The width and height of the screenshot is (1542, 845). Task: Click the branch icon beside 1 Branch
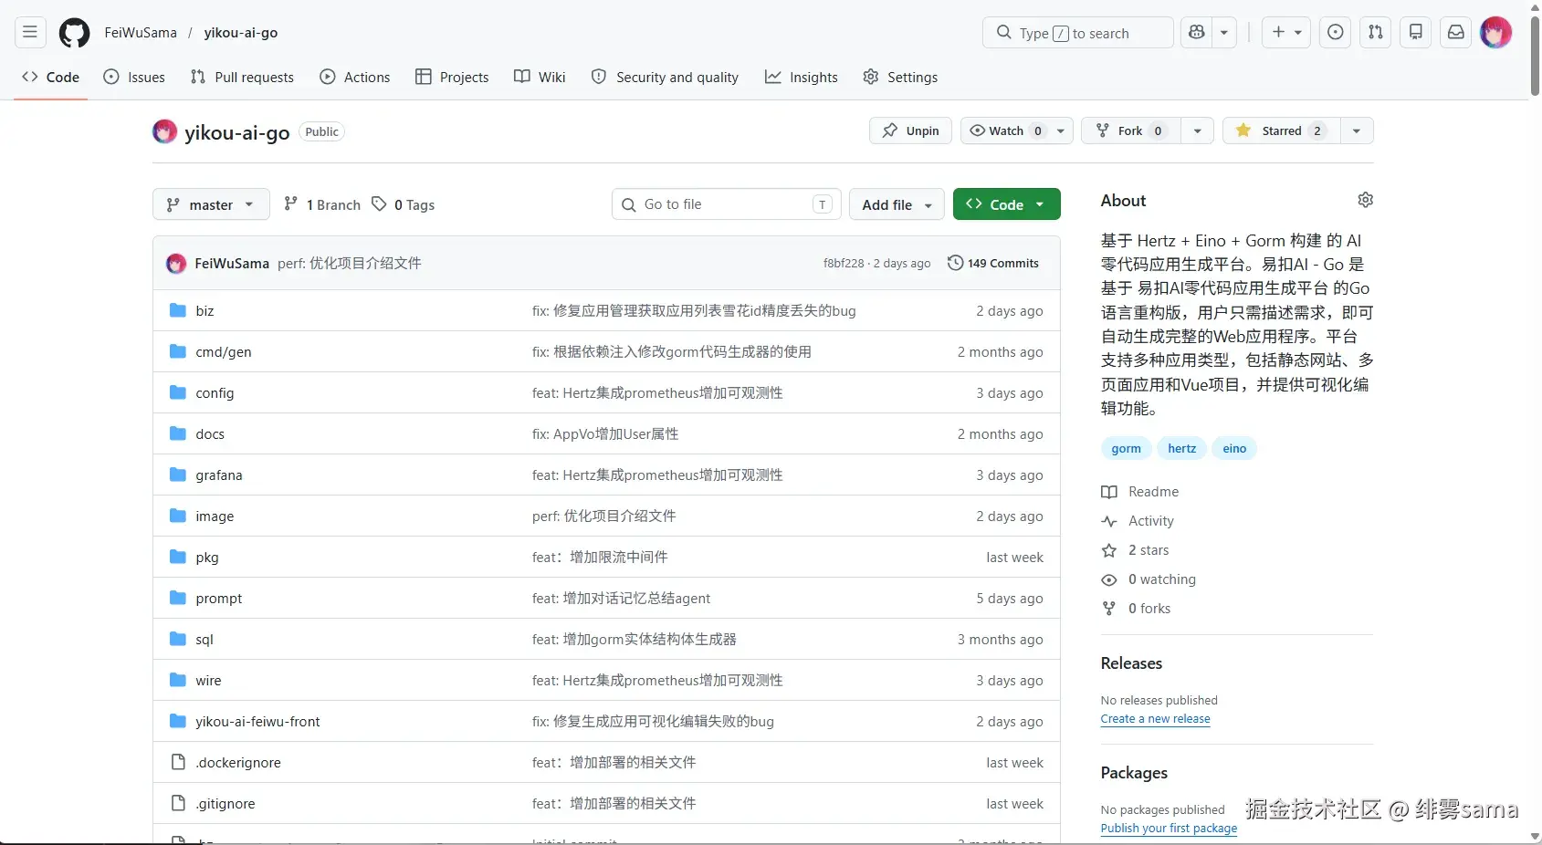290,204
